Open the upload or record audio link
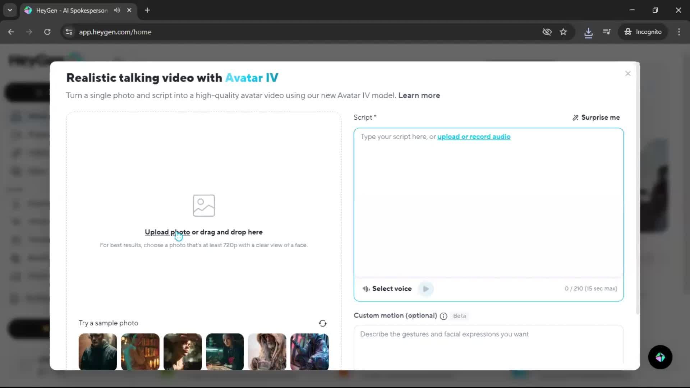The height and width of the screenshot is (388, 690). click(x=474, y=137)
